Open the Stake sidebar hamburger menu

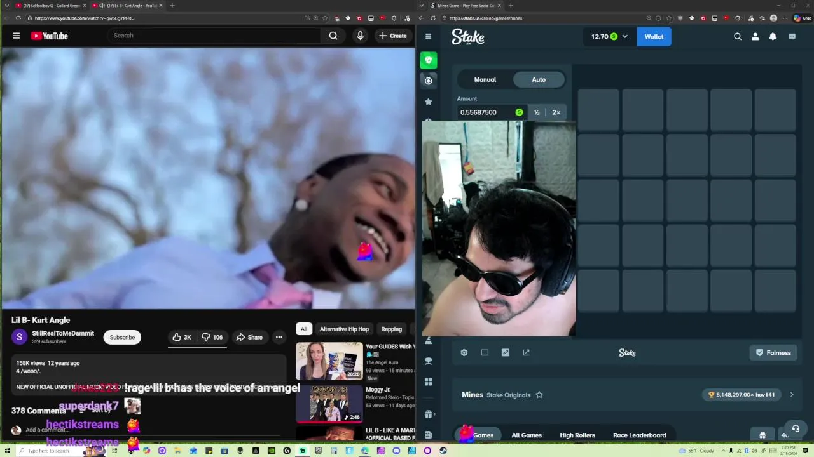pos(428,36)
